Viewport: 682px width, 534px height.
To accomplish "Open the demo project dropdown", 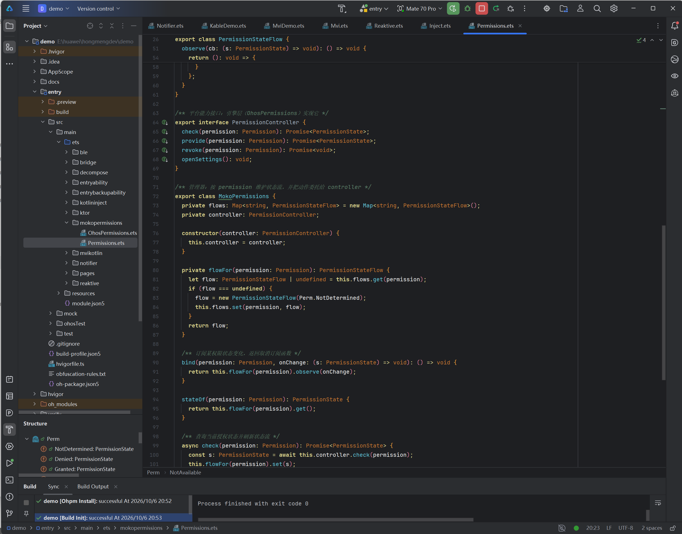I will pyautogui.click(x=54, y=8).
